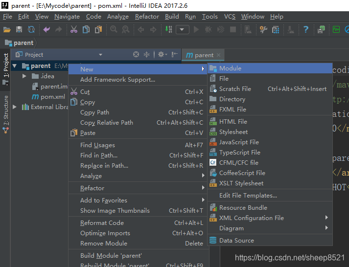This screenshot has height=267, width=349.
Task: Click the Collapse All icon in Project panel
Action: [x=146, y=54]
